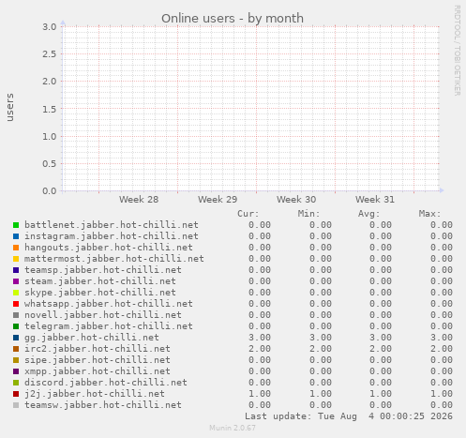Click the instagram blue legend swatch
This screenshot has height=438, width=466.
(x=16, y=236)
